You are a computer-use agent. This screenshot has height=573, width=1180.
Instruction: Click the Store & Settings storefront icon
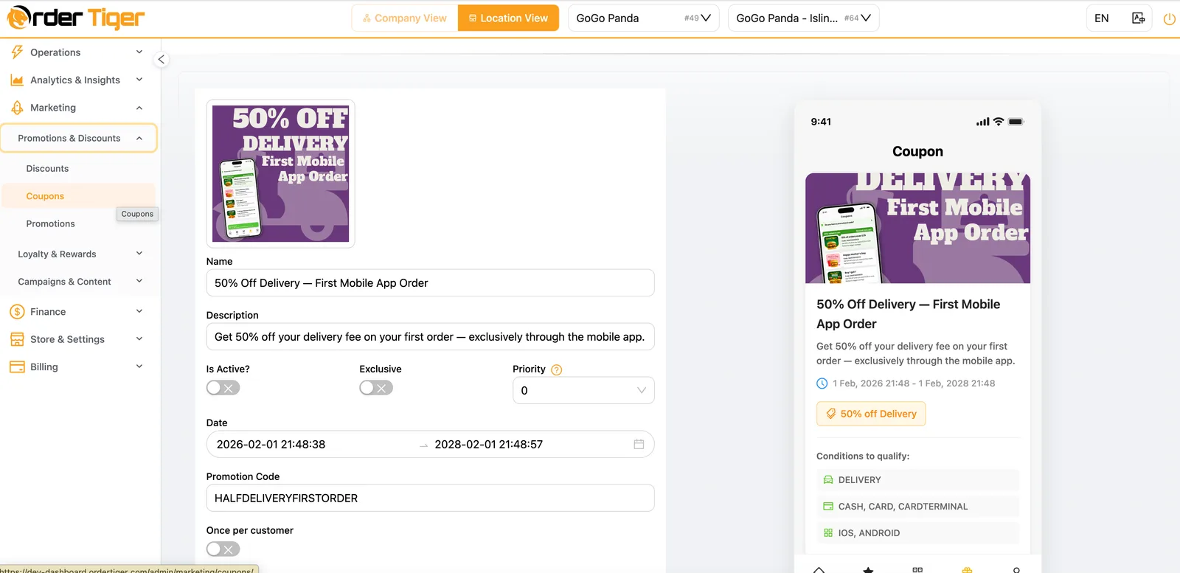[17, 339]
